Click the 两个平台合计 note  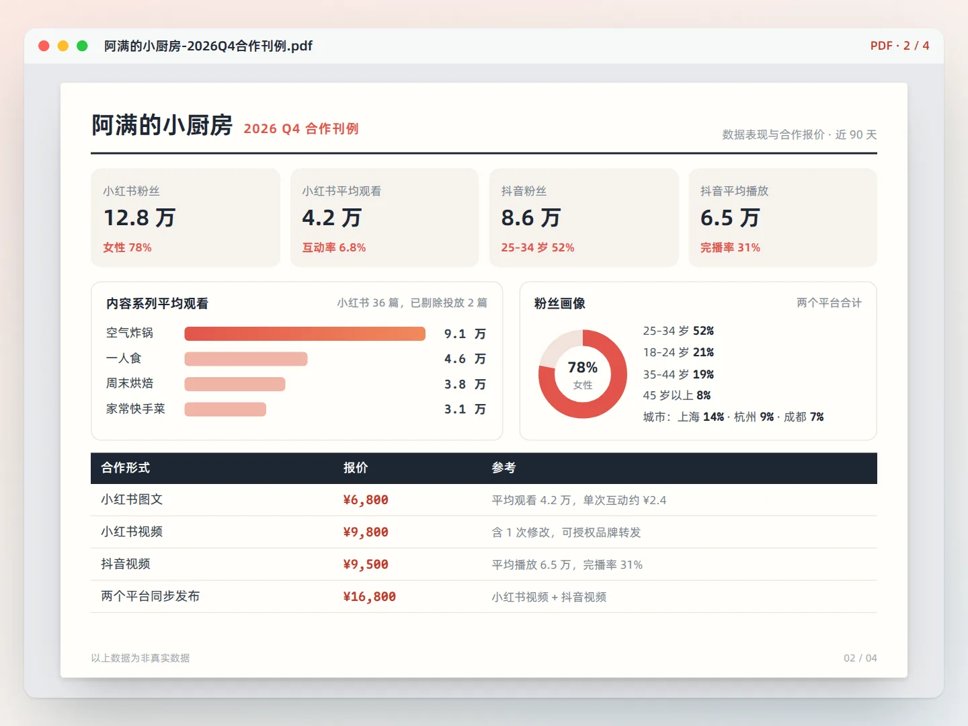829,303
